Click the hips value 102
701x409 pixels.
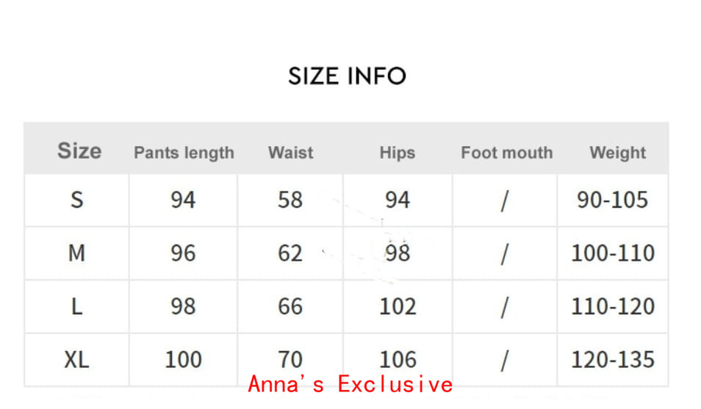(x=398, y=306)
